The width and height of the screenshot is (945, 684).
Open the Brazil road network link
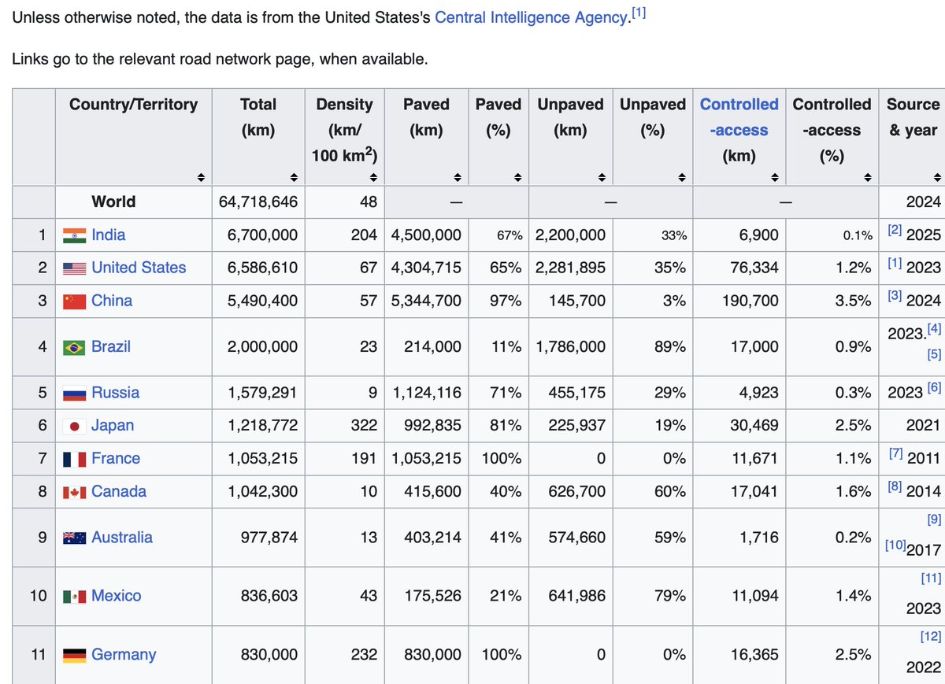tap(111, 346)
